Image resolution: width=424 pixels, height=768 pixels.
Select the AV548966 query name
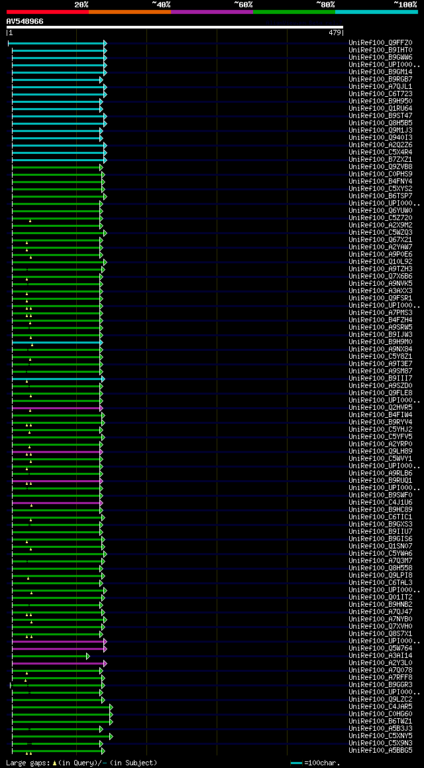tap(25, 21)
